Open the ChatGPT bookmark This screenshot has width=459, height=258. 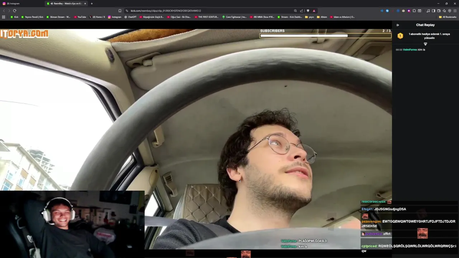tap(131, 17)
